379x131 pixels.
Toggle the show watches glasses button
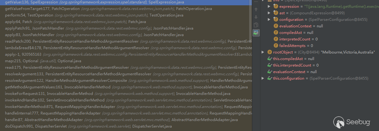[x=256, y=33]
